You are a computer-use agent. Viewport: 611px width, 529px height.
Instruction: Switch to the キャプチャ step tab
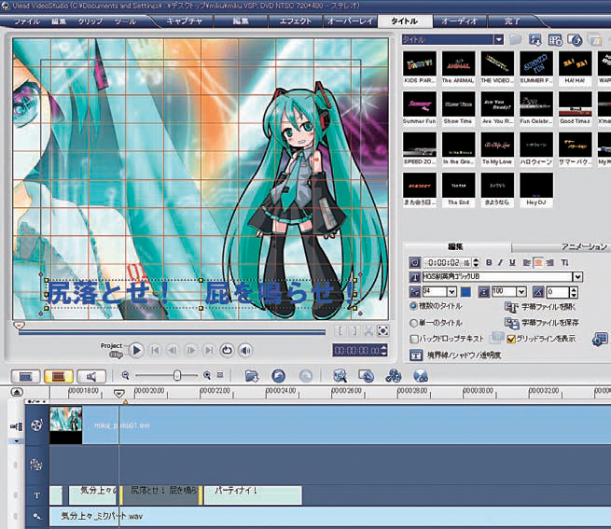tap(185, 21)
